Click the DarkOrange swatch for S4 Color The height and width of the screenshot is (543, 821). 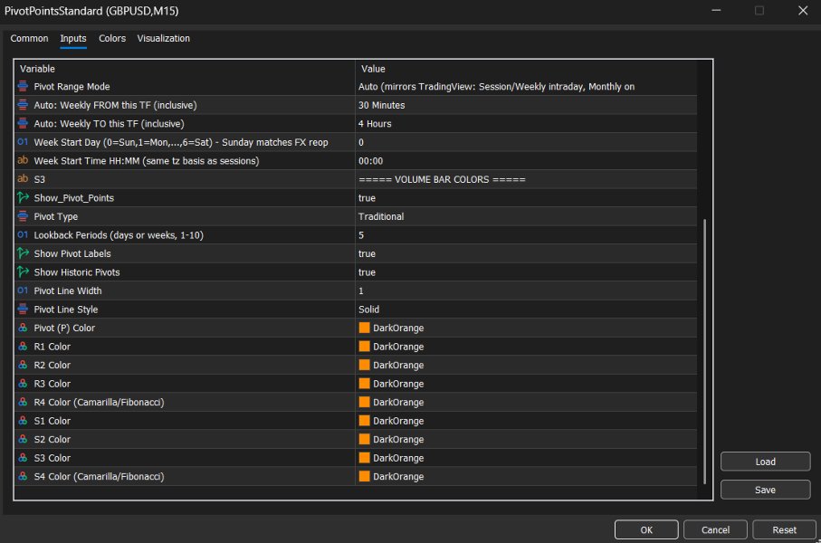coord(365,476)
